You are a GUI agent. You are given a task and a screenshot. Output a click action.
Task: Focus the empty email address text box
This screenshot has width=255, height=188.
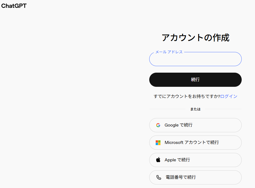(x=195, y=59)
